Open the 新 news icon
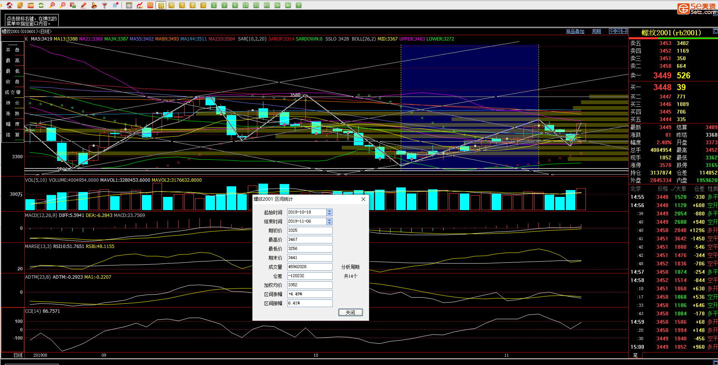This screenshot has height=365, width=718. pyautogui.click(x=115, y=5)
